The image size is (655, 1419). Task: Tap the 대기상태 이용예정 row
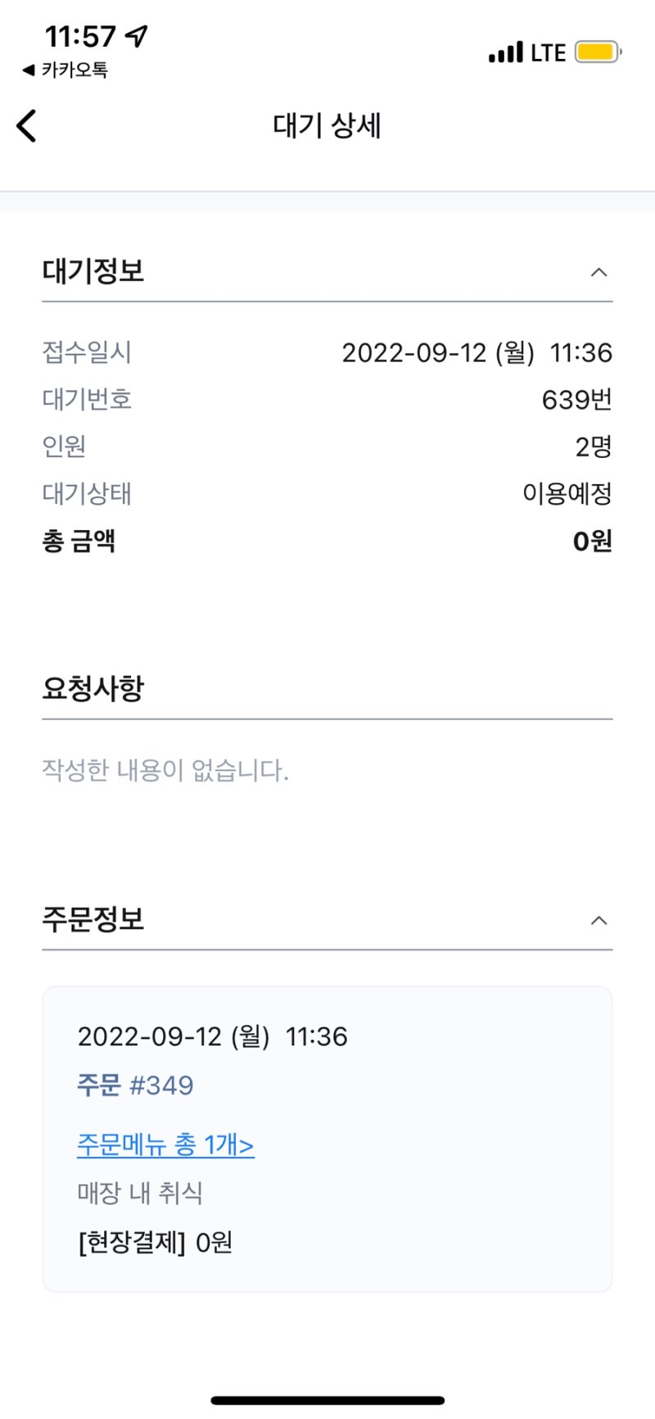327,494
